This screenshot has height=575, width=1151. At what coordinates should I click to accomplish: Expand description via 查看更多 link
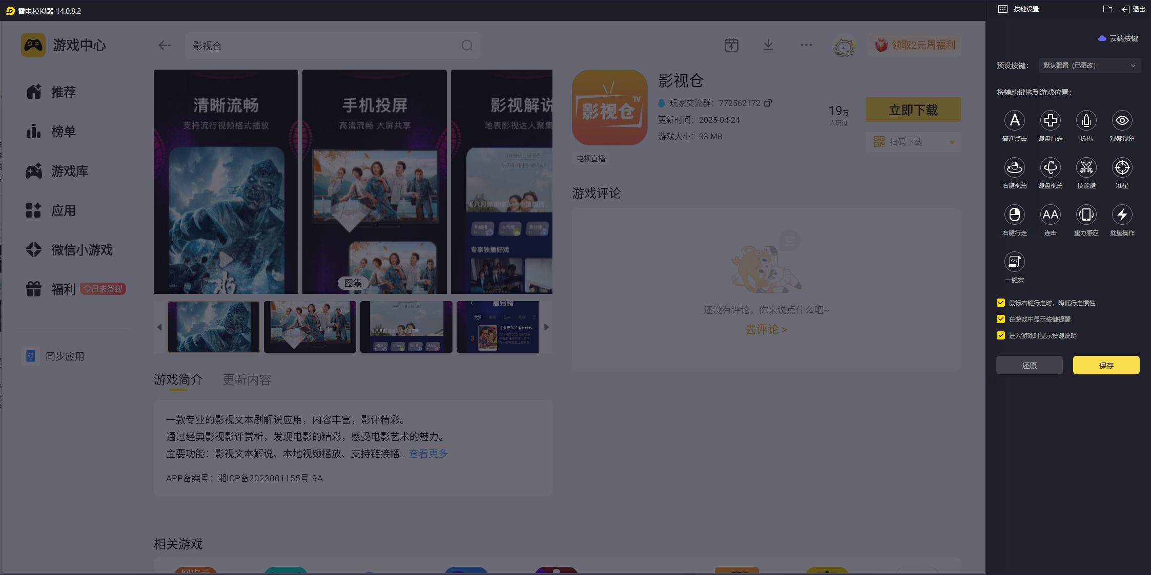[428, 454]
